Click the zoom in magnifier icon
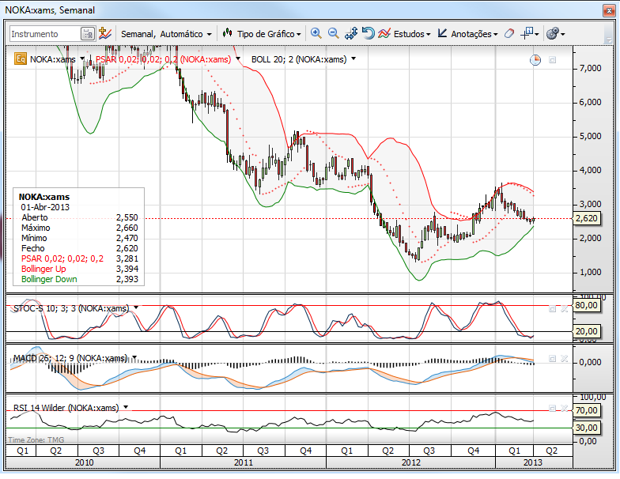 click(316, 33)
